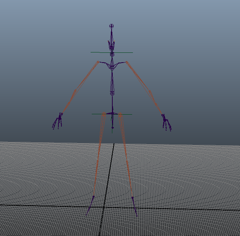Screen dimensions: 240x236
Task: Select the shoulder joint on the screen-right arm
Action: (x=127, y=62)
